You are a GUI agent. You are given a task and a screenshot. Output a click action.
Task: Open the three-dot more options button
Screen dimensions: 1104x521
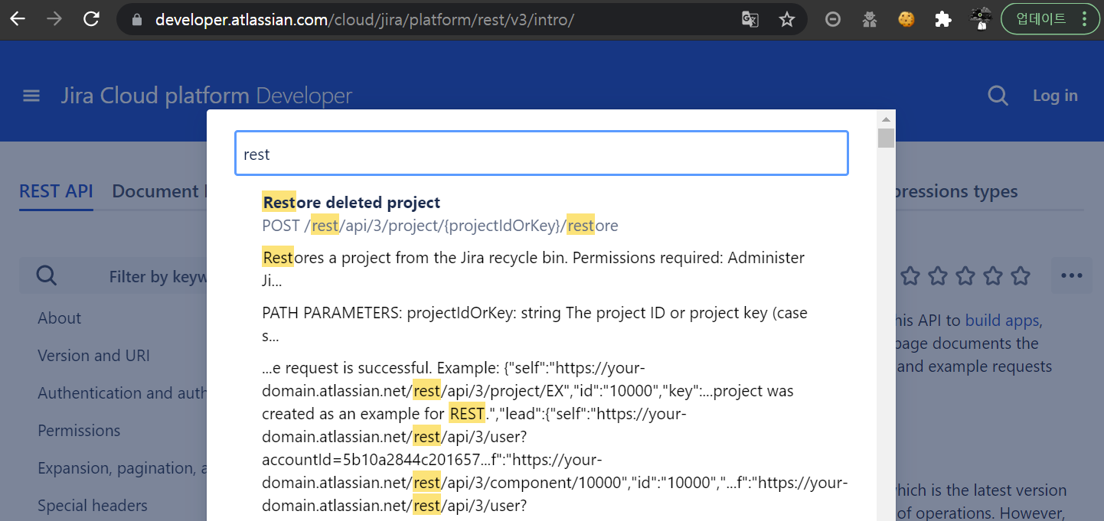[x=1072, y=275]
